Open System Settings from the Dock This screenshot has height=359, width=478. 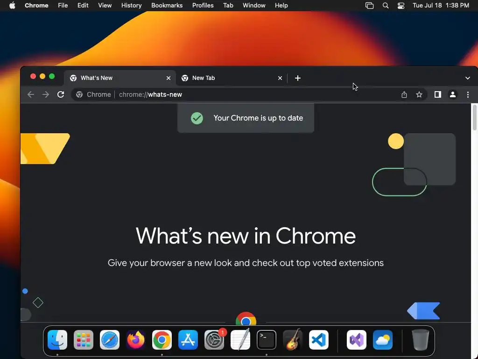(x=214, y=340)
